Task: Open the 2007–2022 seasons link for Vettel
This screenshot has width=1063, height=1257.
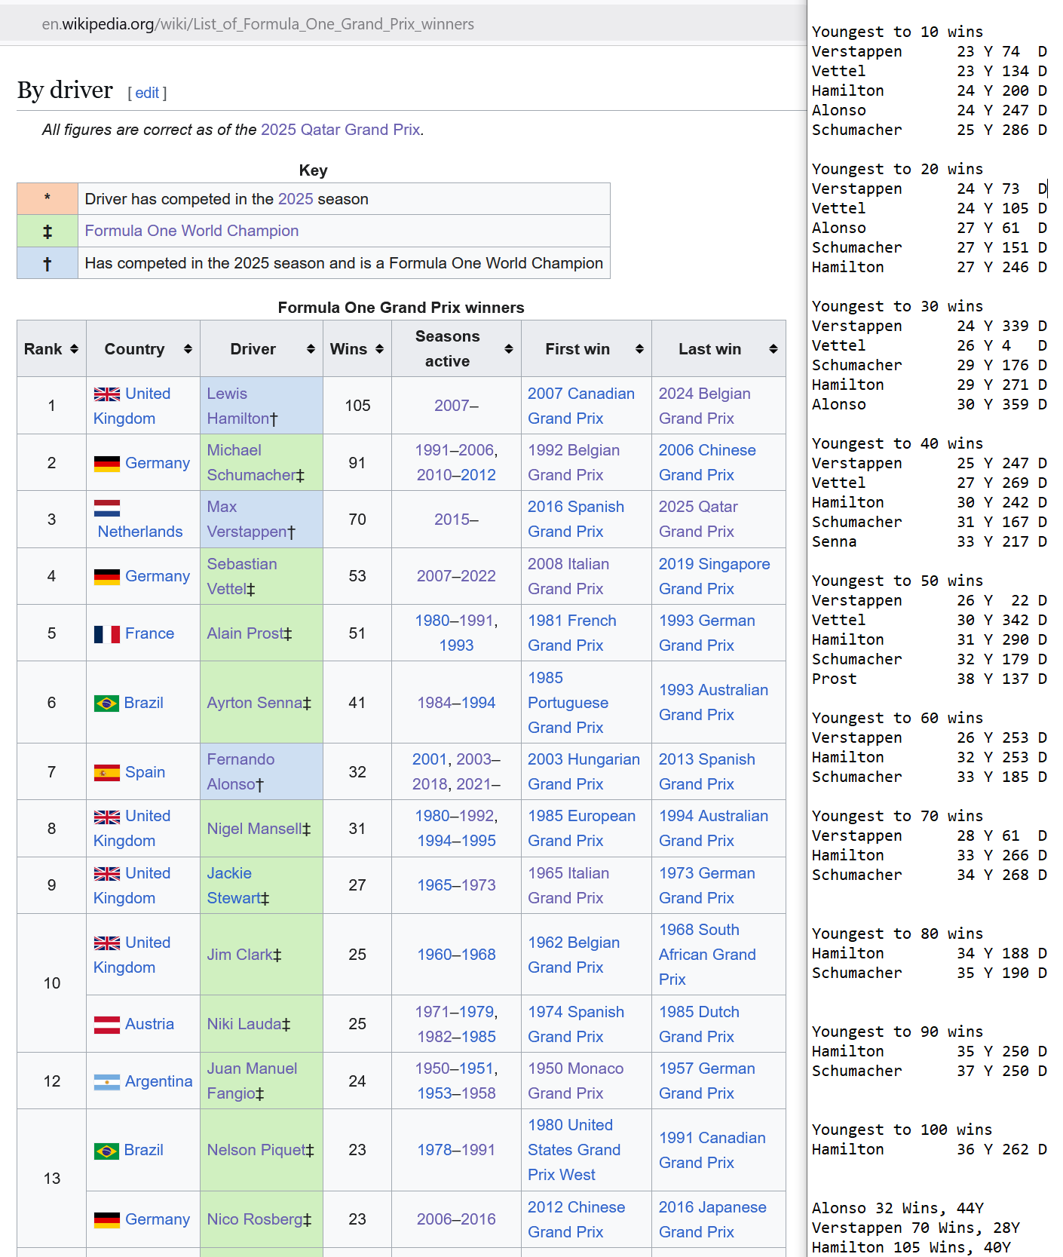Action: [456, 576]
